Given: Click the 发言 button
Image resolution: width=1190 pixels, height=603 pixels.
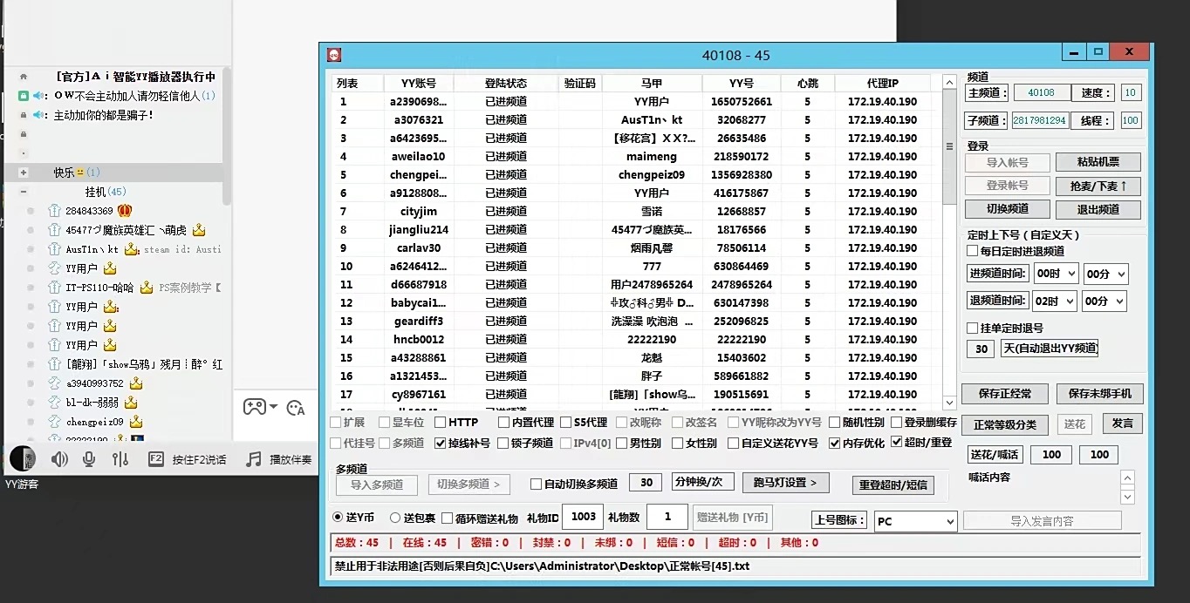Looking at the screenshot, I should pos(1122,423).
